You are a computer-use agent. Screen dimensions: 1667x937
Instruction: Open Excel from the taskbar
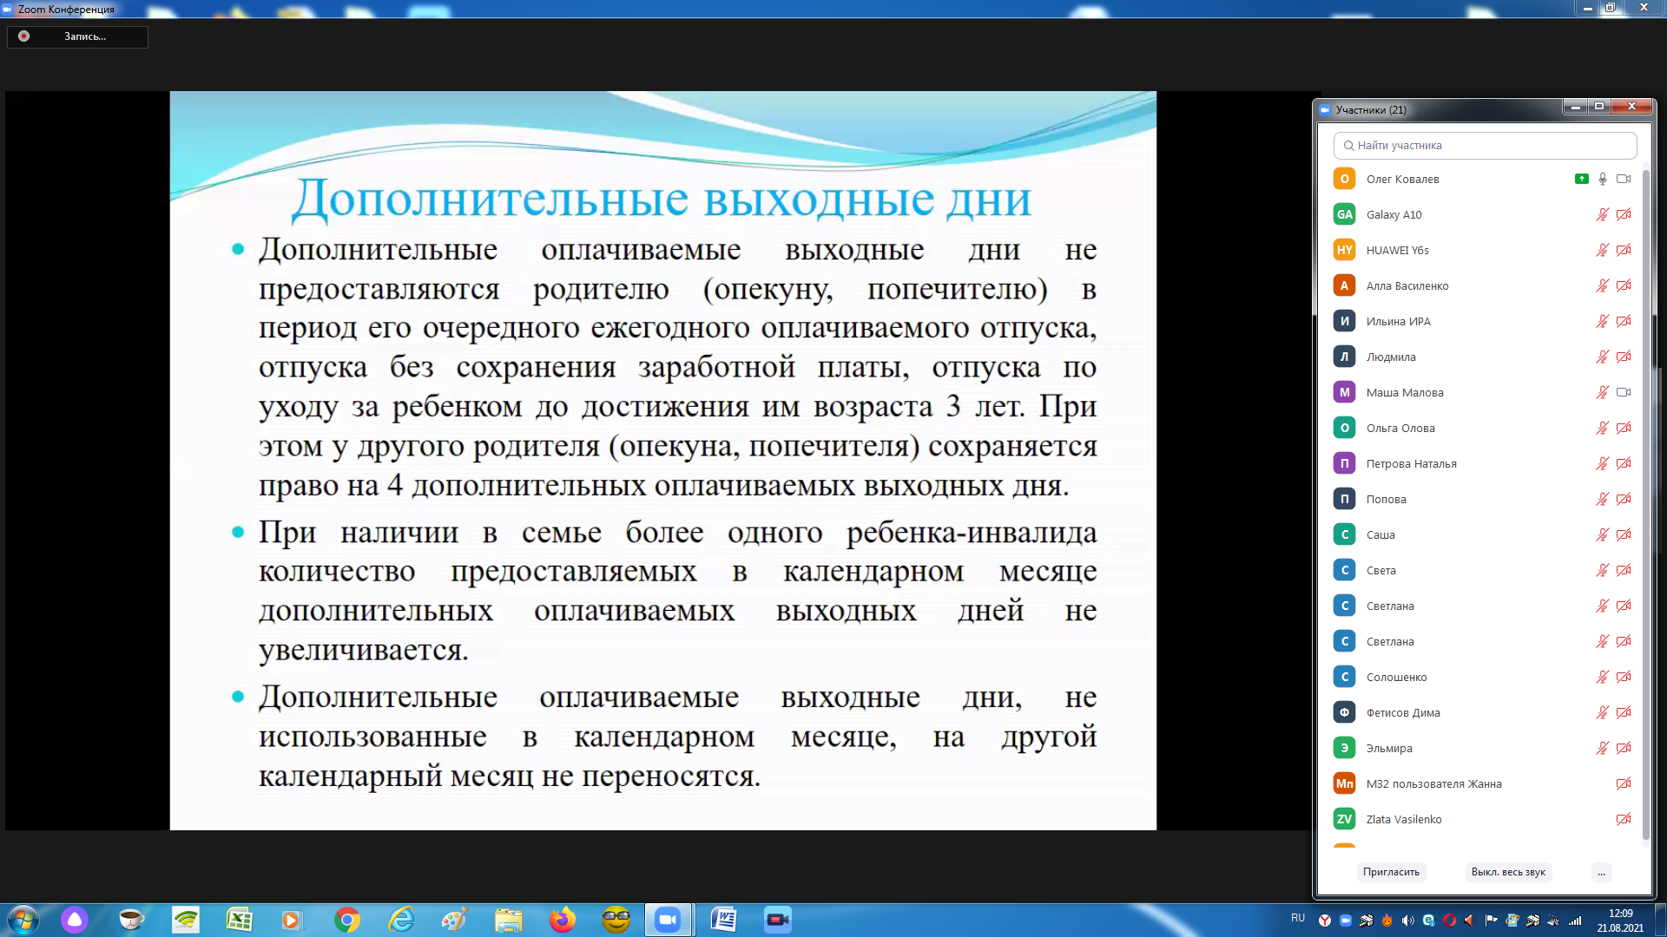pyautogui.click(x=239, y=920)
